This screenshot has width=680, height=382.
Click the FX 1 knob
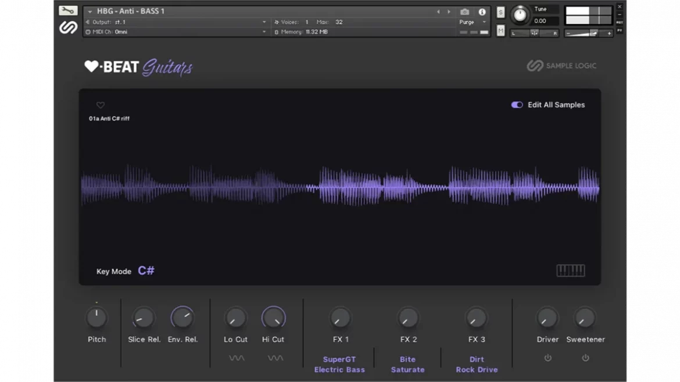340,318
